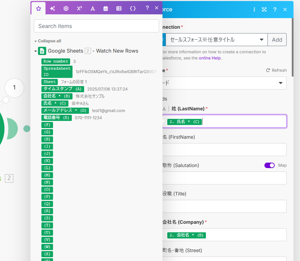
Task: Open the date functions calendar tab
Action: click(106, 9)
